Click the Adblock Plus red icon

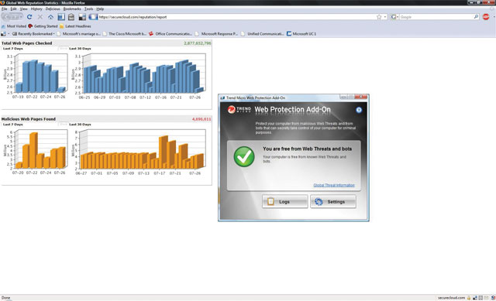(x=486, y=17)
